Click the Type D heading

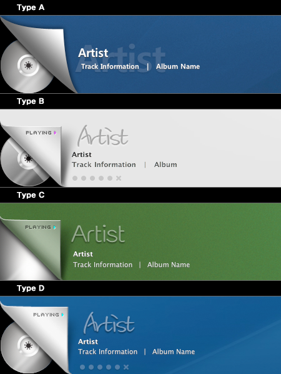click(x=31, y=288)
